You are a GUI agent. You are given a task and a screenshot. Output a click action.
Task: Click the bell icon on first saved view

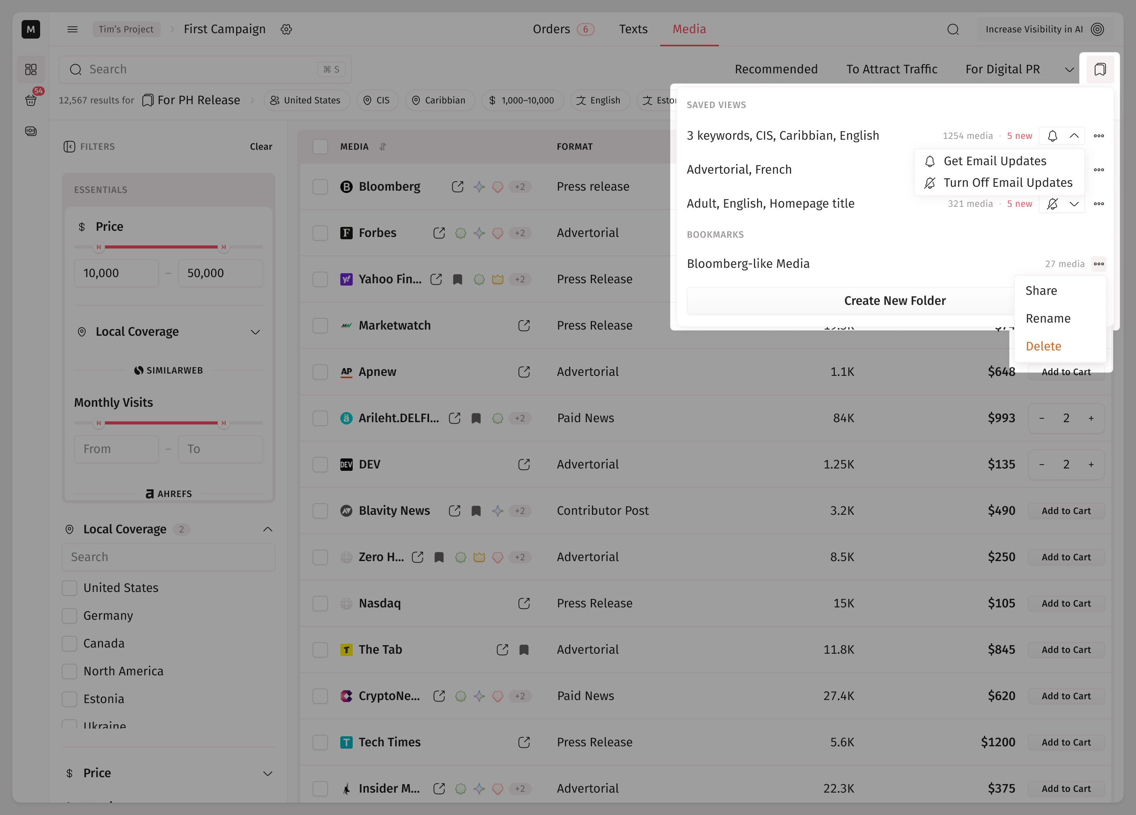(x=1052, y=136)
